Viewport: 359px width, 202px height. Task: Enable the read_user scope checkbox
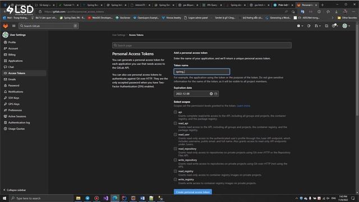(176, 135)
